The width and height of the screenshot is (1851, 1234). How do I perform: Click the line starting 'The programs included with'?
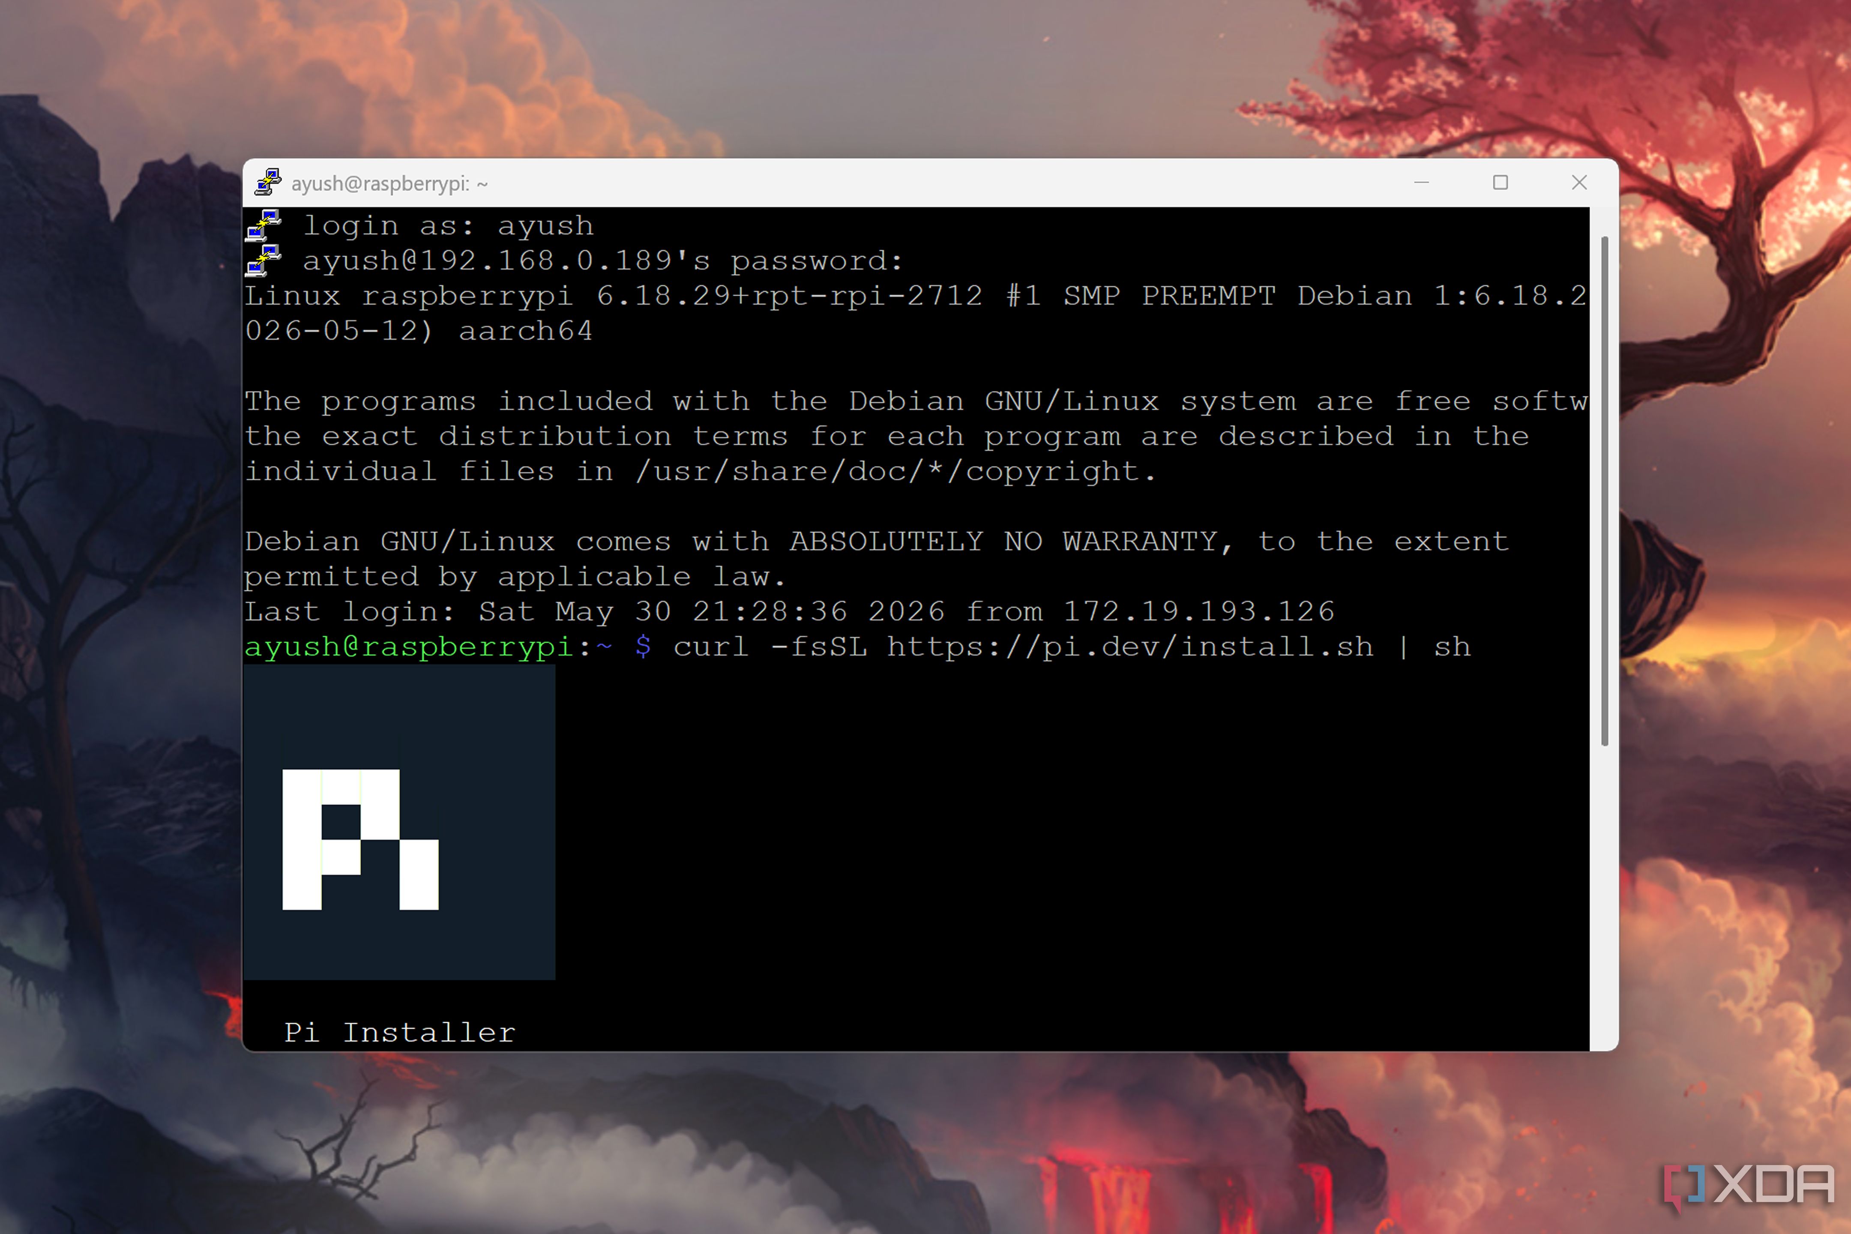tap(916, 401)
